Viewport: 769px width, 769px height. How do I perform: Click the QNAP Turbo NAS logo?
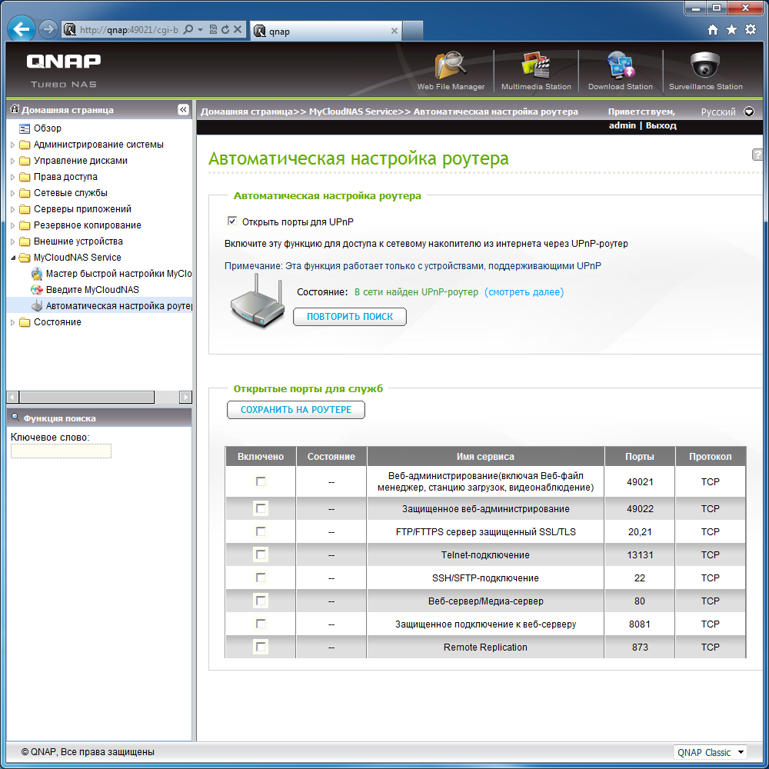(x=64, y=71)
